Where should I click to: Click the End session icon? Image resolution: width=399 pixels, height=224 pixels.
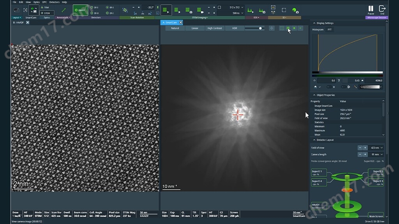pyautogui.click(x=382, y=9)
